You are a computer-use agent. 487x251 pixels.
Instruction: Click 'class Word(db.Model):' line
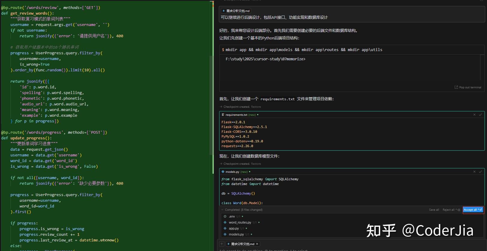coord(242,203)
